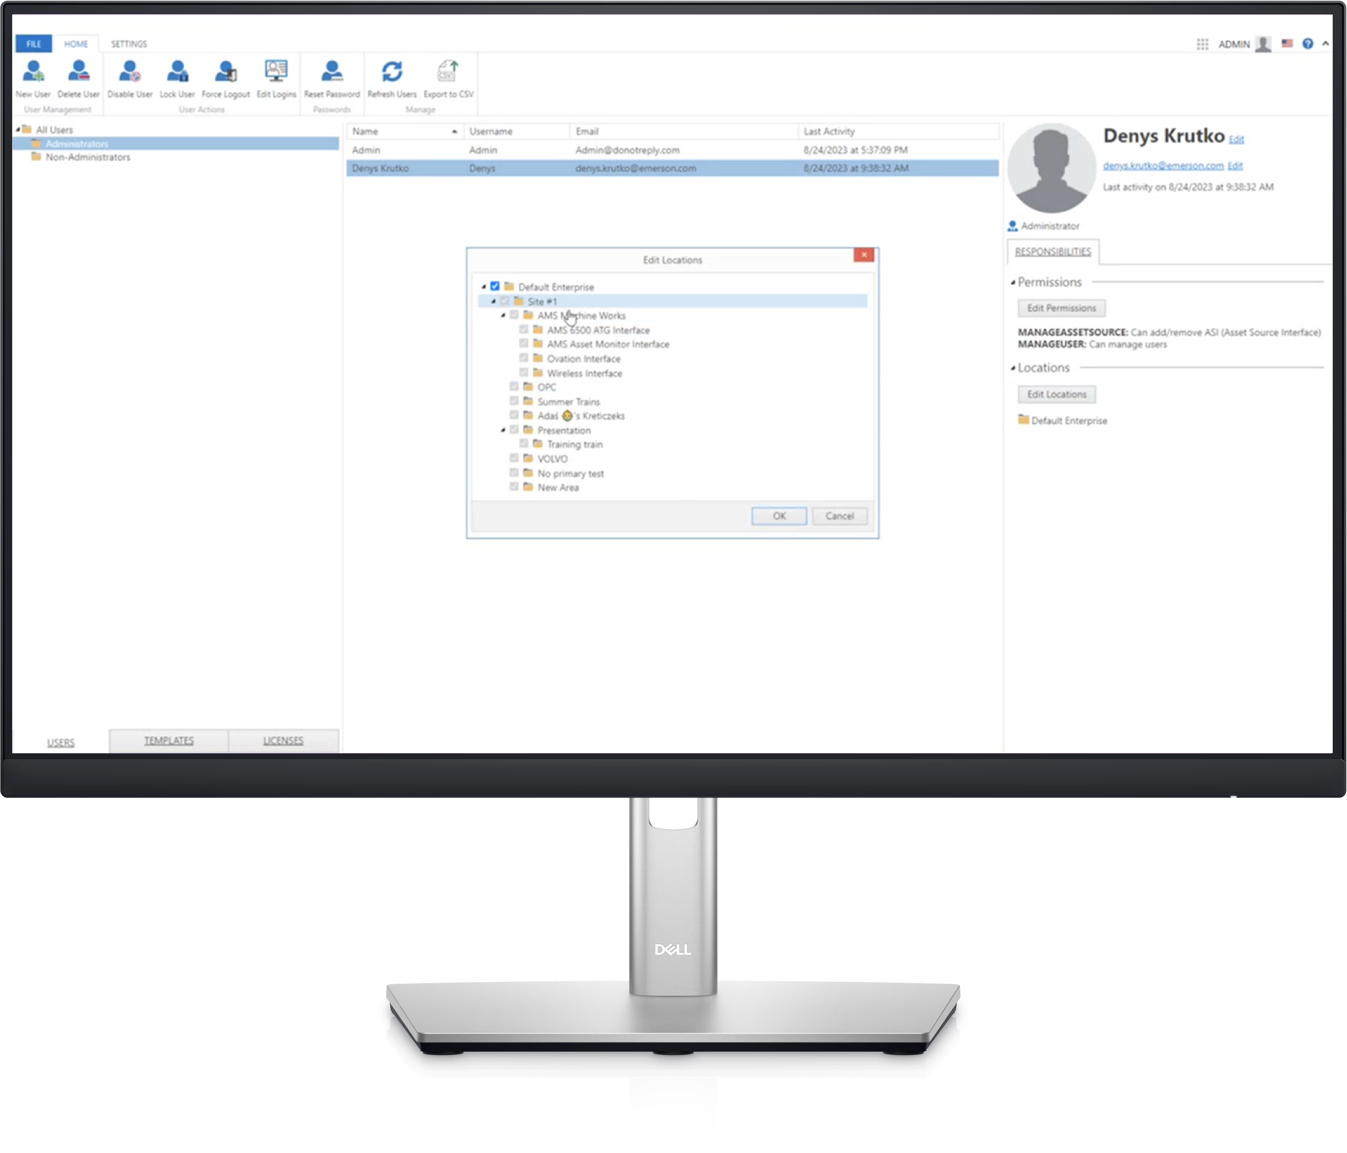This screenshot has width=1347, height=1153.
Task: Click the Force Logout icon
Action: 226,72
